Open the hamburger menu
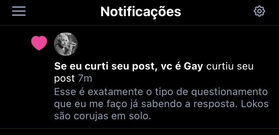 pos(19,11)
